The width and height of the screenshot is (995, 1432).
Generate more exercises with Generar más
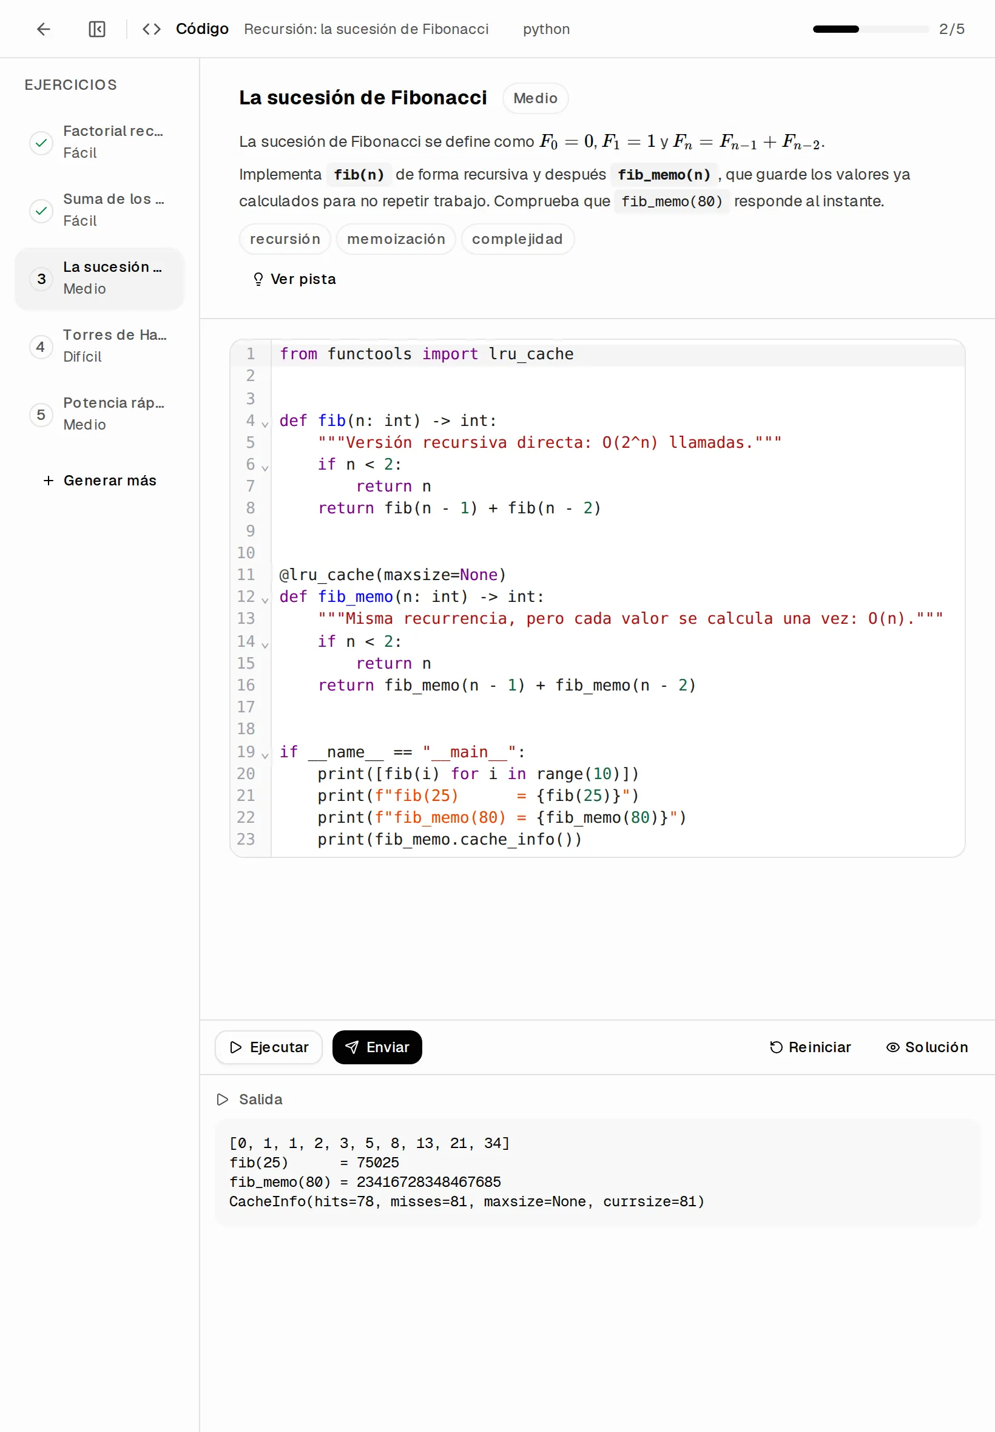[99, 480]
